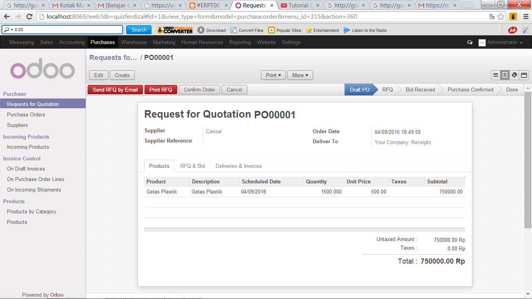Image resolution: width=532 pixels, height=299 pixels.
Task: Click the Confirm Order button
Action: point(199,90)
